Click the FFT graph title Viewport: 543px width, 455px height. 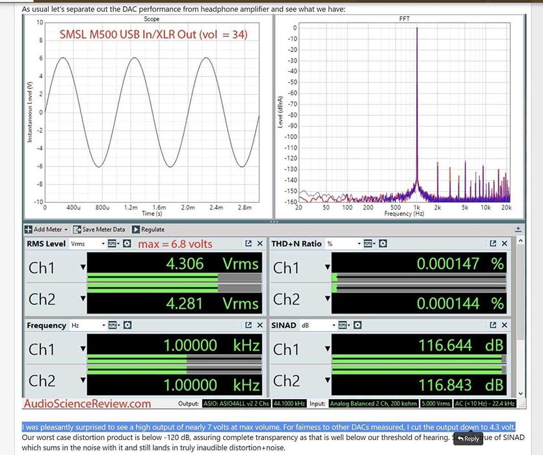click(404, 19)
